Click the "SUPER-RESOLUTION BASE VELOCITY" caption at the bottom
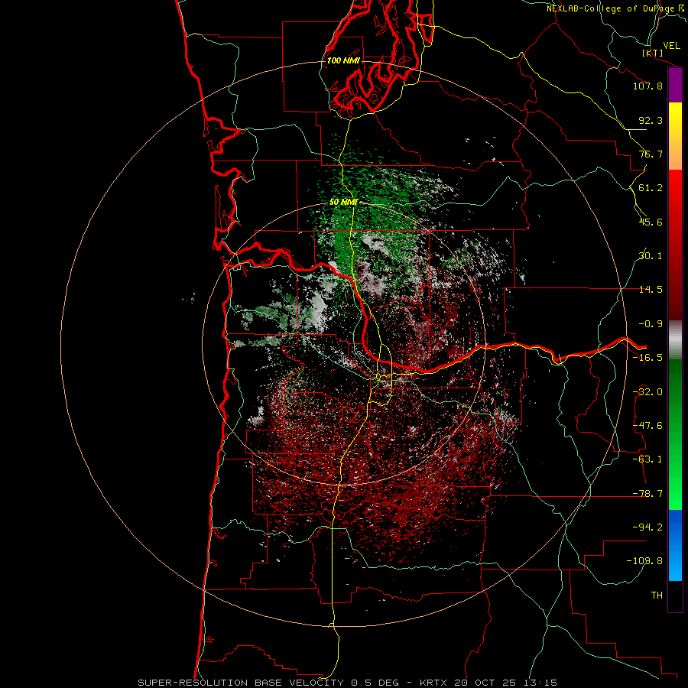688x688 pixels. tap(241, 683)
